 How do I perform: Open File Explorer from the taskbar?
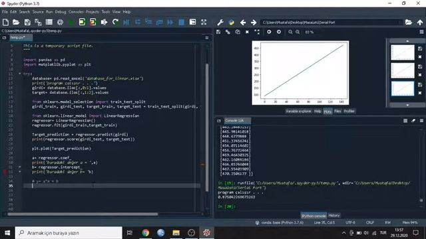pyautogui.click(x=176, y=233)
